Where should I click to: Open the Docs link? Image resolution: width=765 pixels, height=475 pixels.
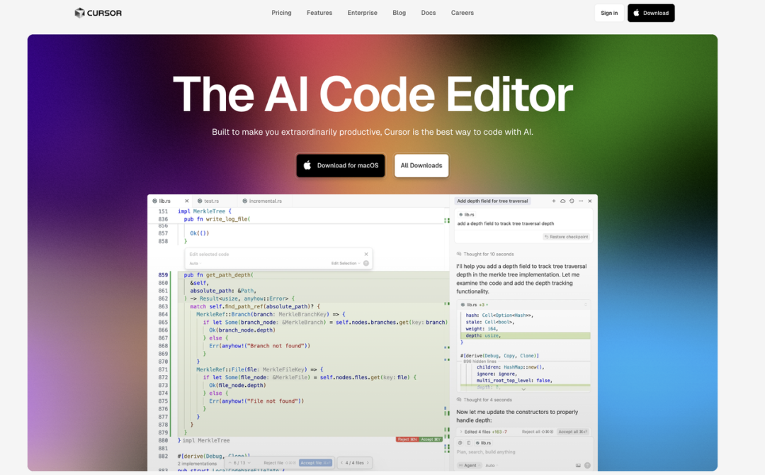[429, 13]
